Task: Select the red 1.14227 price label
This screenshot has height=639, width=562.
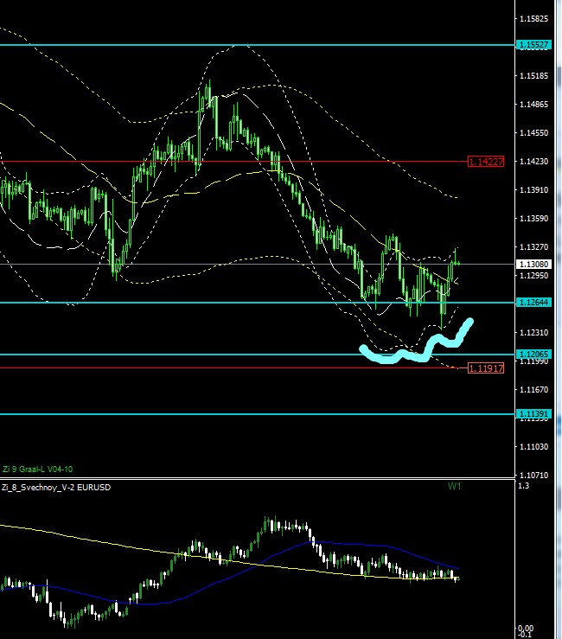Action: pos(485,162)
